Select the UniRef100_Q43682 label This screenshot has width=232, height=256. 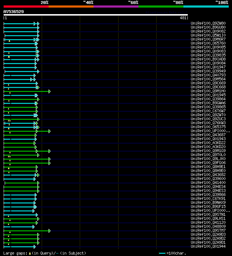tap(208, 175)
